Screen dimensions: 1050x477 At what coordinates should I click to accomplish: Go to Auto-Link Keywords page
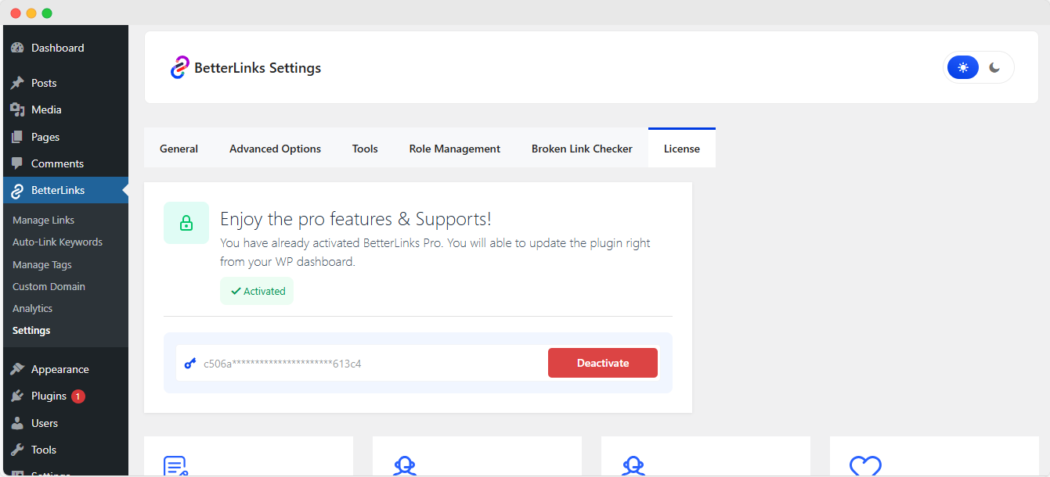(x=57, y=242)
